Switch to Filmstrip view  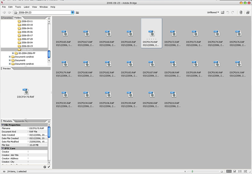click(235, 171)
